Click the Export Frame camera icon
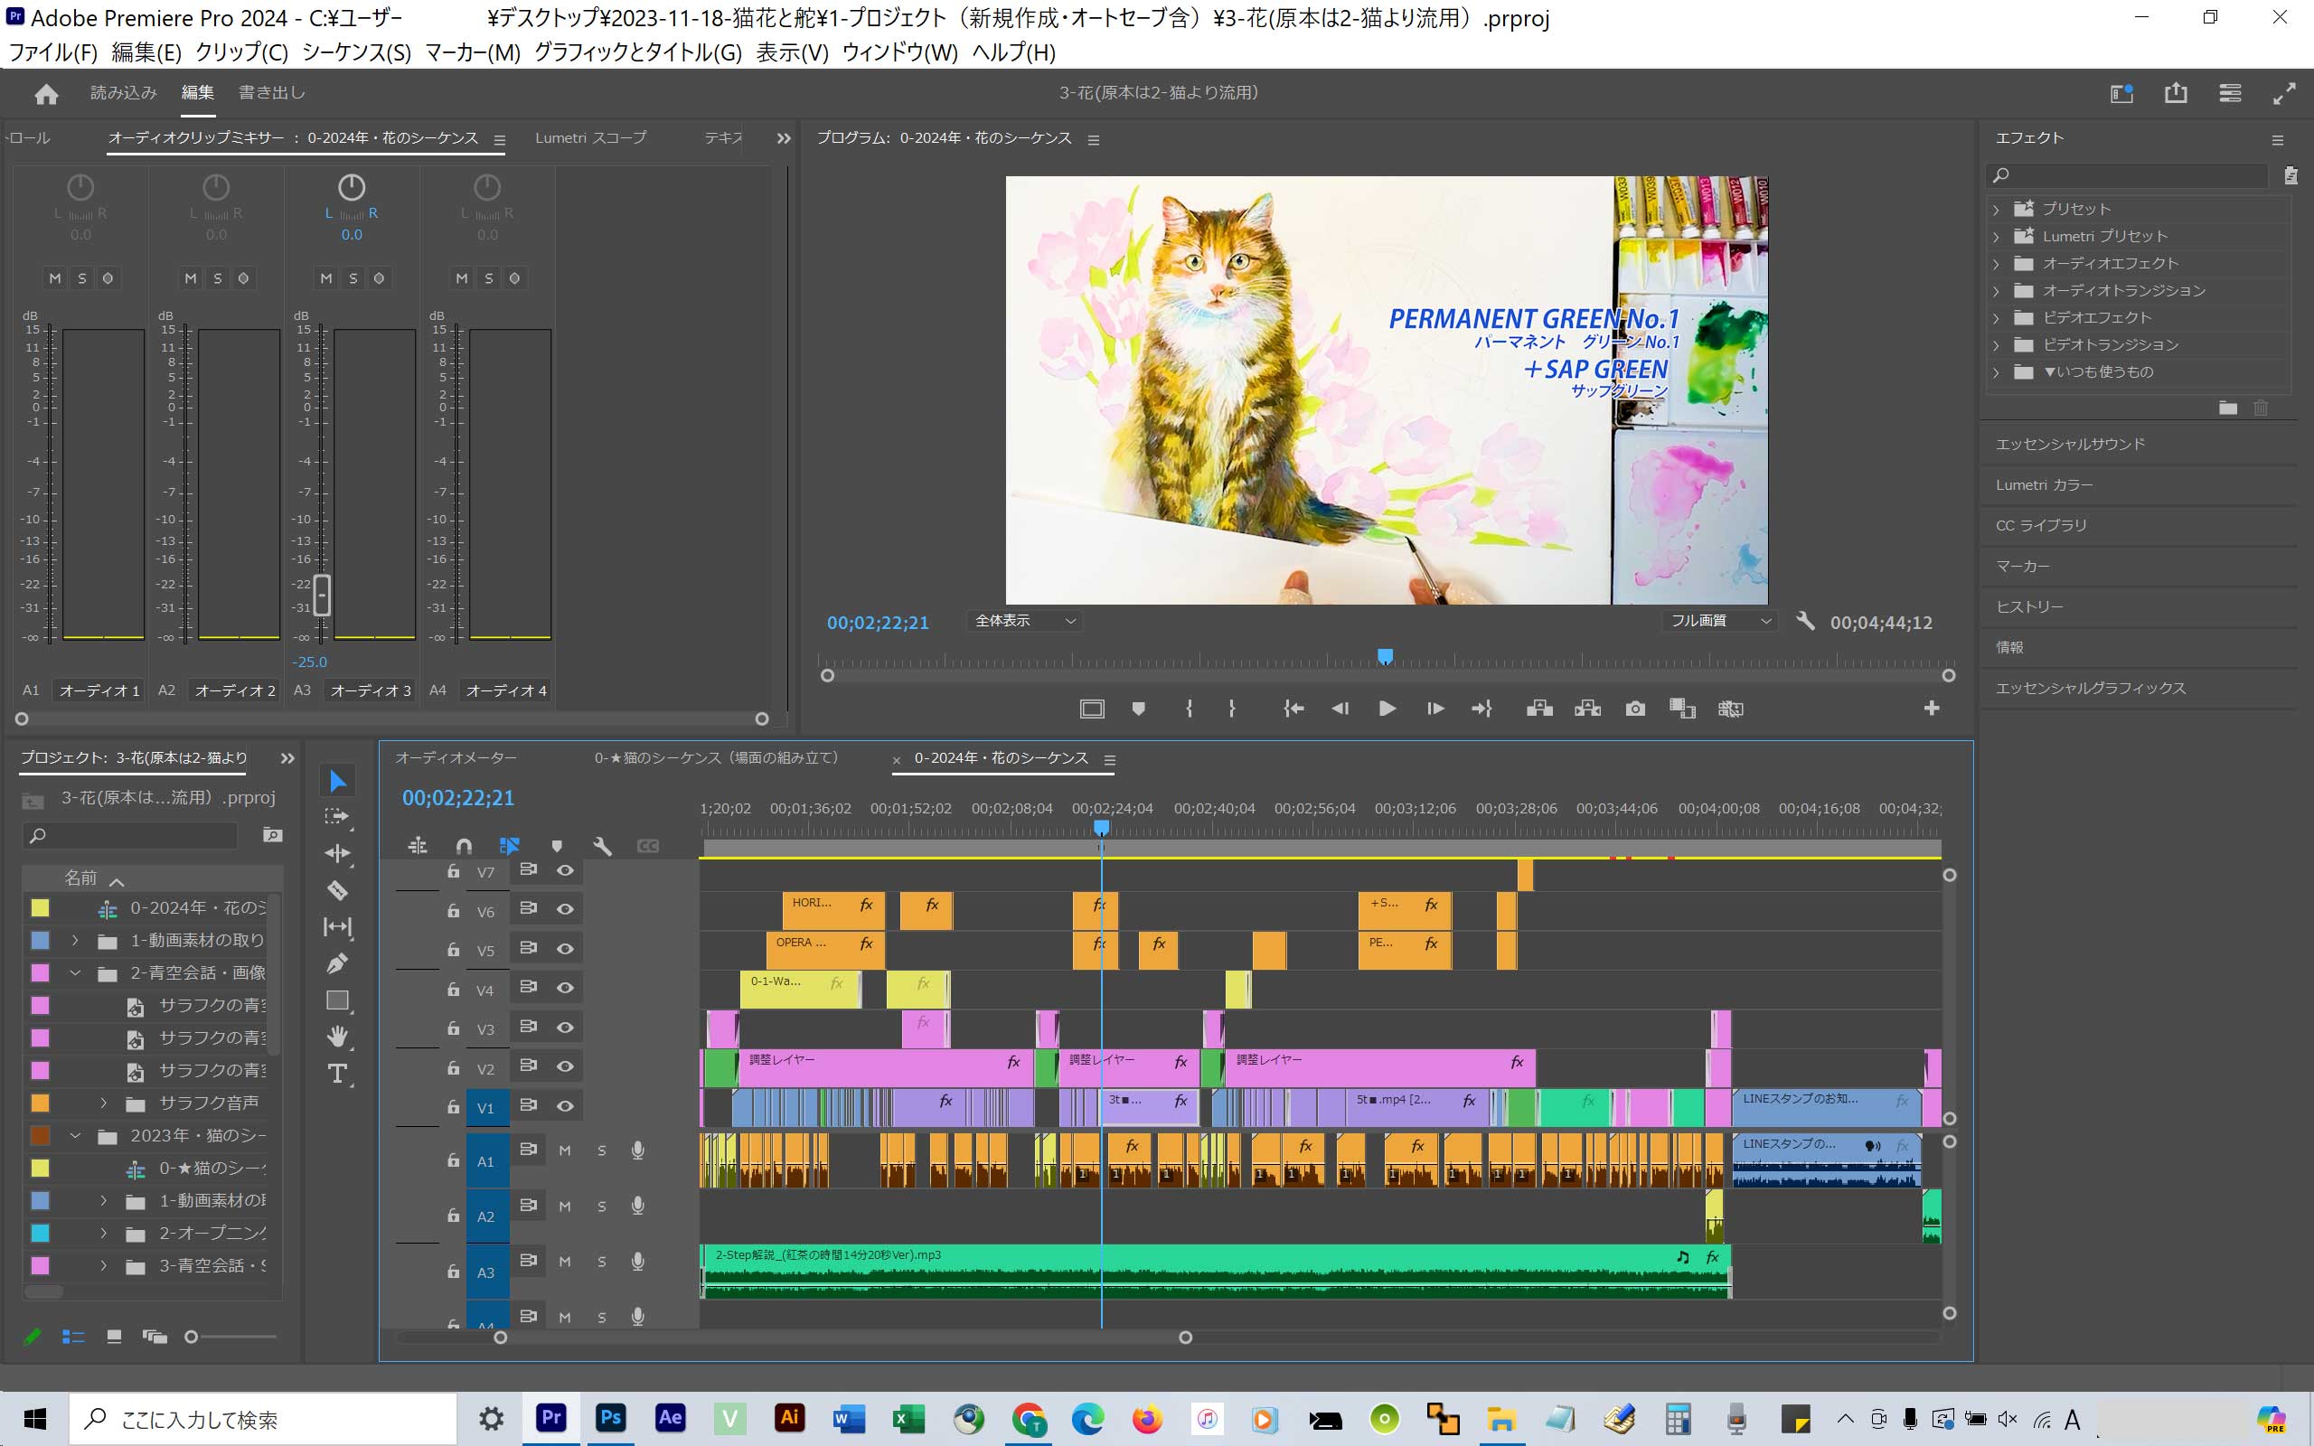This screenshot has height=1446, width=2314. (x=1635, y=709)
